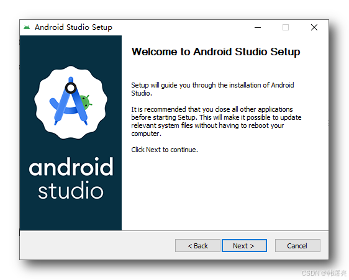Click the Android icon in the title bar

[27, 27]
